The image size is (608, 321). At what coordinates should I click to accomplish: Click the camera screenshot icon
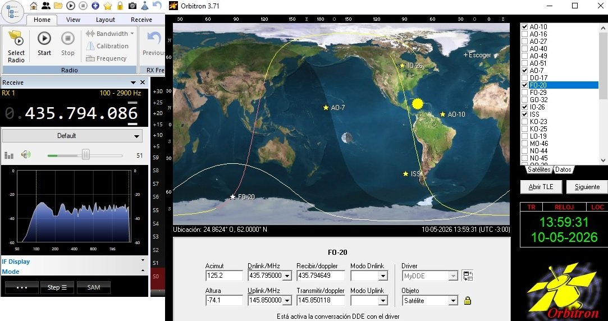132,6
